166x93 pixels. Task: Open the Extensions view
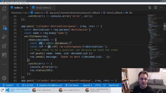[4, 46]
